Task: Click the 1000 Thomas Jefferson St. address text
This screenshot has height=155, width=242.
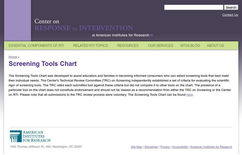Action: [x=46, y=147]
